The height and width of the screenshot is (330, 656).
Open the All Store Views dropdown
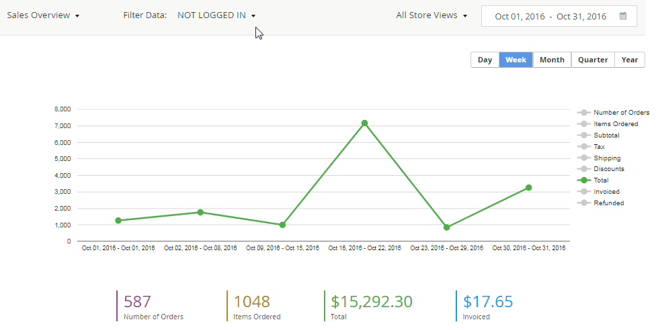point(432,15)
